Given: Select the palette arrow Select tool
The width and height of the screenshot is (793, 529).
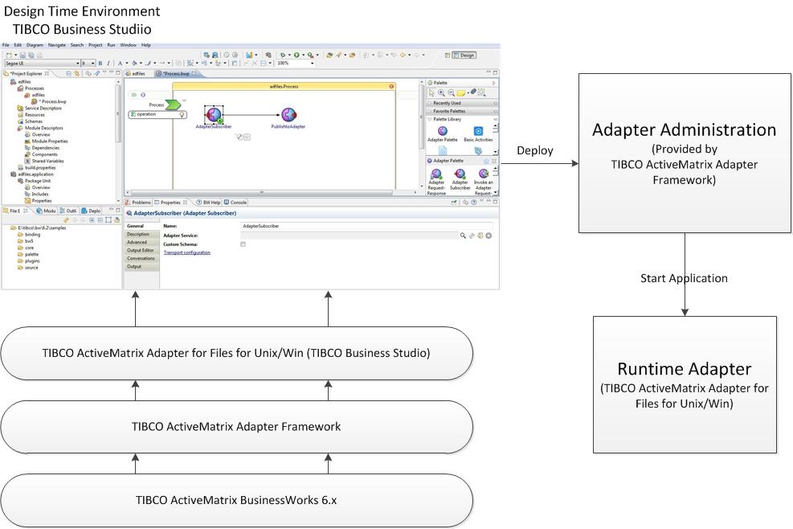Looking at the screenshot, I should (431, 92).
